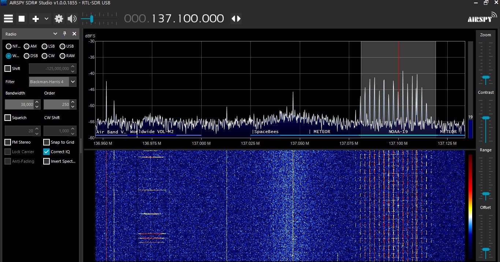Adjust the Range slider

pos(486,194)
